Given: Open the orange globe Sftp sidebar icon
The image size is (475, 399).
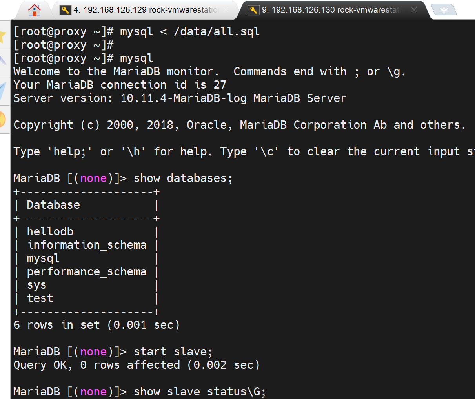Looking at the screenshot, I should (3, 119).
